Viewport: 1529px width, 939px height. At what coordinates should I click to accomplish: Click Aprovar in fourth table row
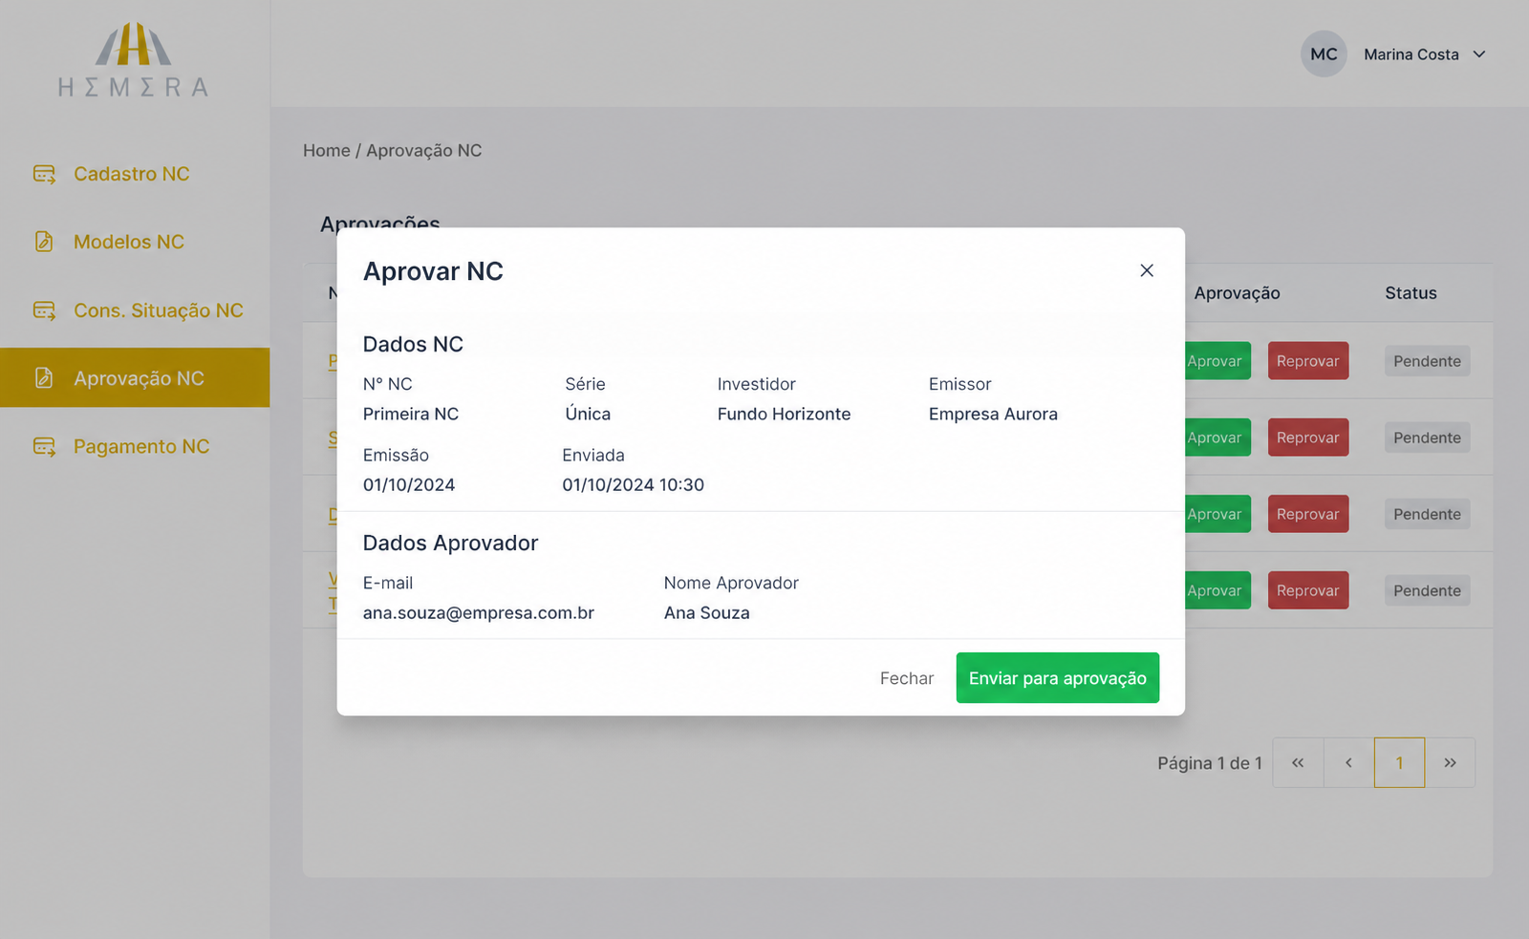coord(1217,590)
